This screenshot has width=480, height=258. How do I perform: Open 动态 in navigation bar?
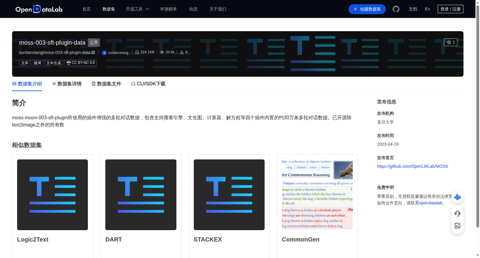[x=193, y=9]
